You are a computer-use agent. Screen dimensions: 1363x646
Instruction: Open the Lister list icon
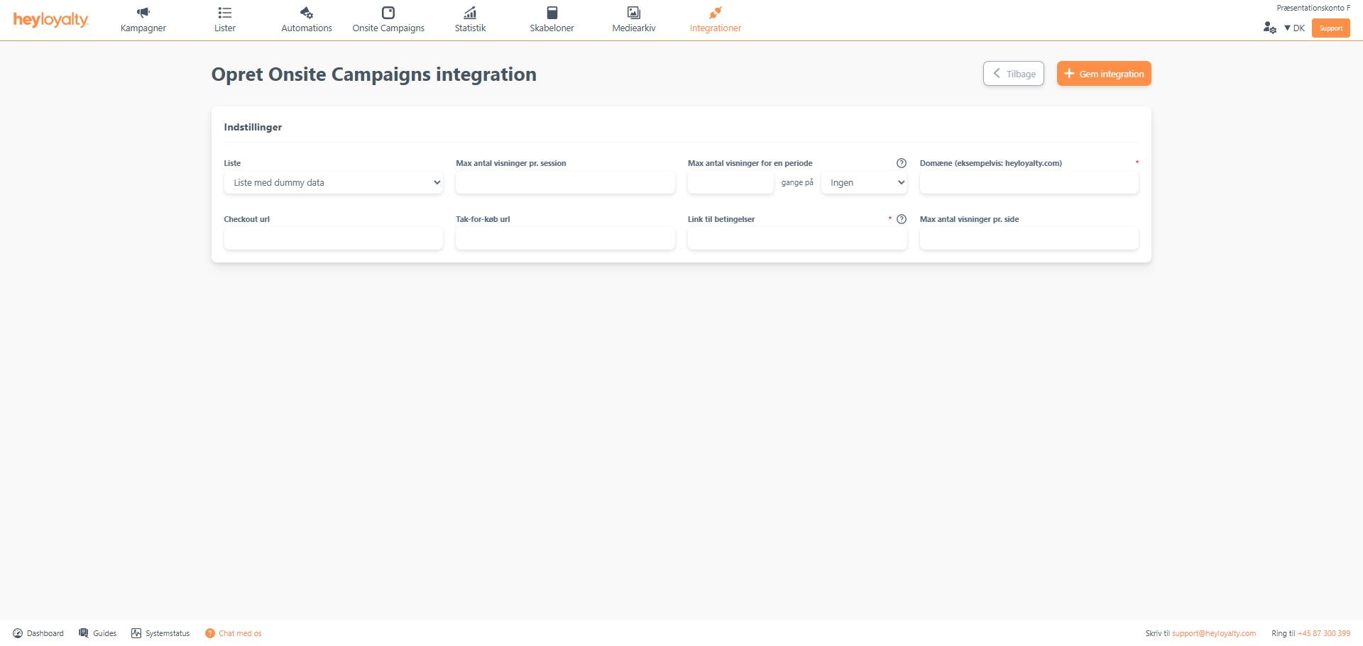[225, 13]
